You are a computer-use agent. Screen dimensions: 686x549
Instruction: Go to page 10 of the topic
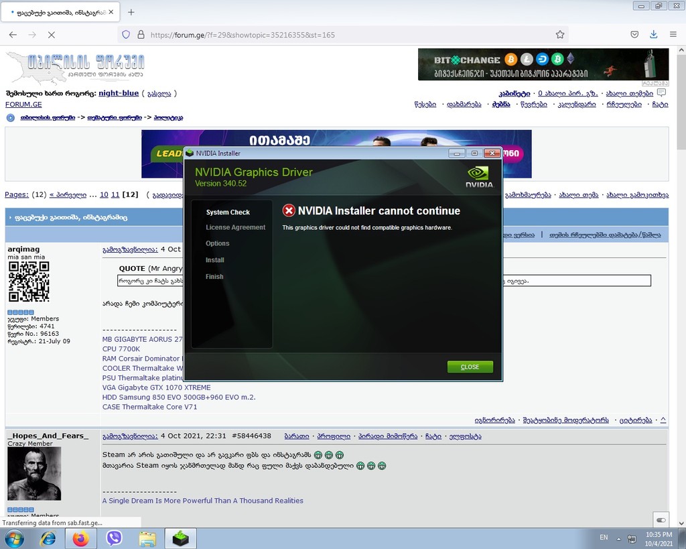click(104, 194)
